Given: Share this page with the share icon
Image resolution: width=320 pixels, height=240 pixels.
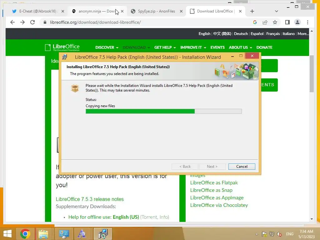Looking at the screenshot, I should tap(265, 22).
